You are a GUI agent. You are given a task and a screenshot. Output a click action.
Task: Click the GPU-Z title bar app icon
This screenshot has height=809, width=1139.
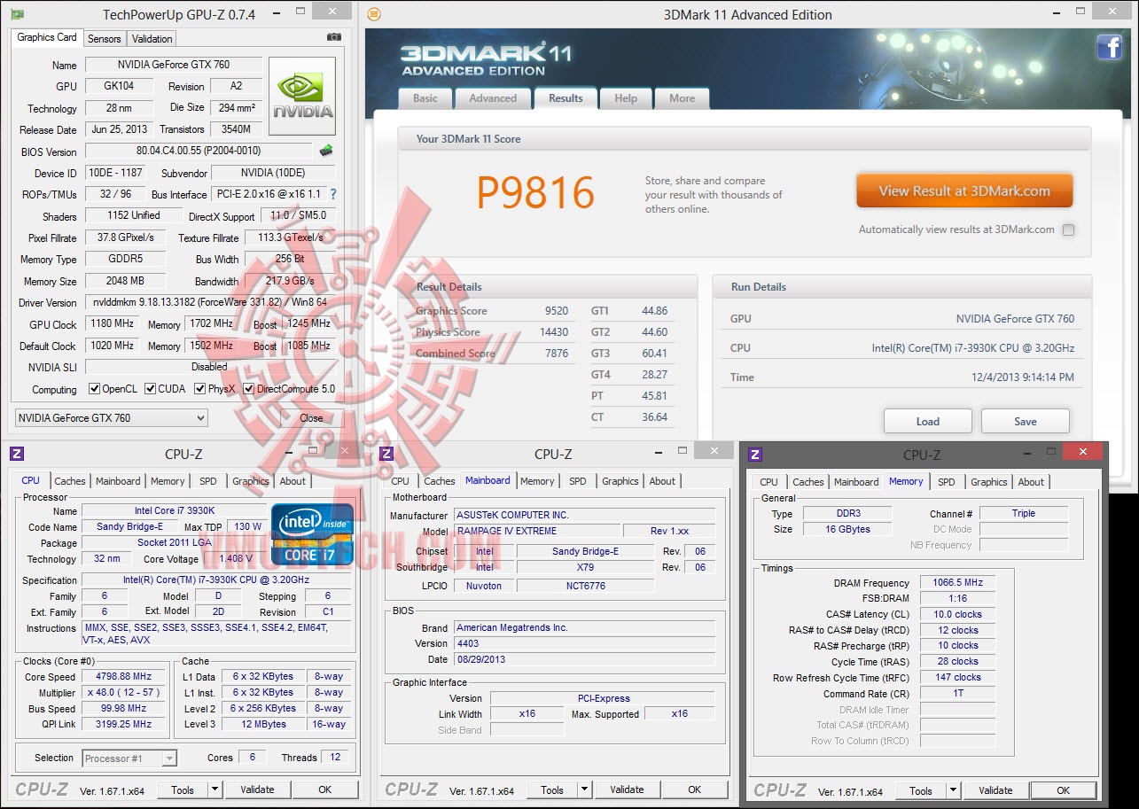pos(17,14)
